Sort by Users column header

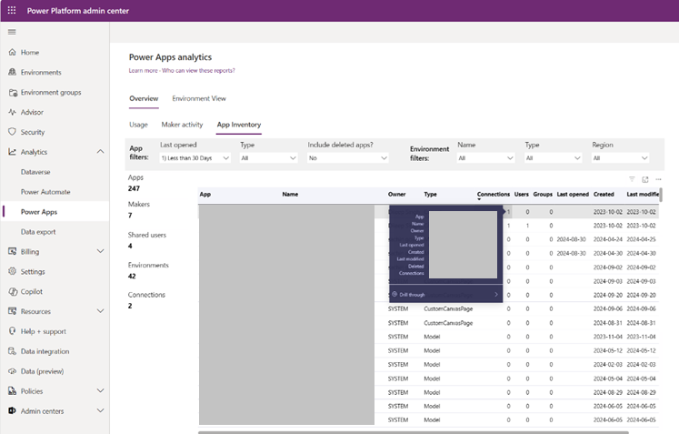point(522,194)
